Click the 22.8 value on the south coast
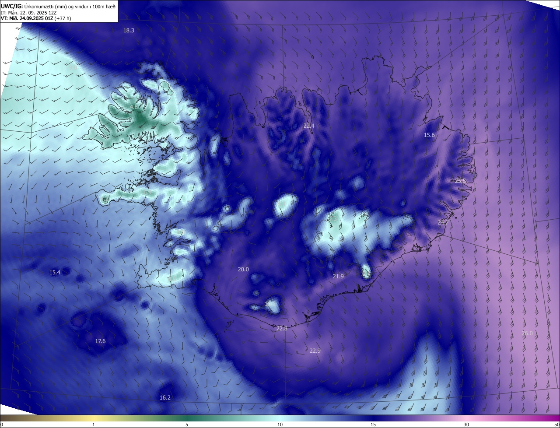This screenshot has width=560, height=428. 282,328
